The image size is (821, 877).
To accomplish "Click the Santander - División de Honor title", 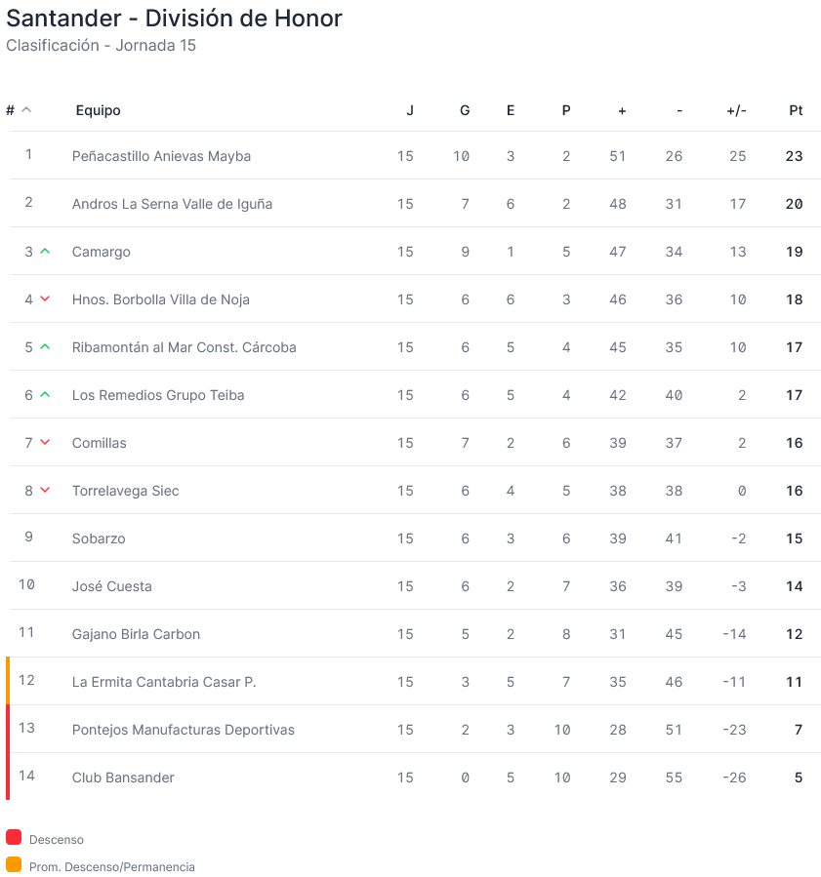I will click(174, 19).
